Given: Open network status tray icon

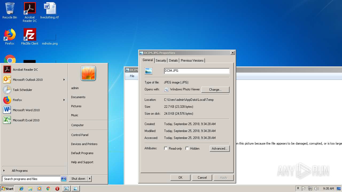Looking at the screenshot, I should (310, 189).
